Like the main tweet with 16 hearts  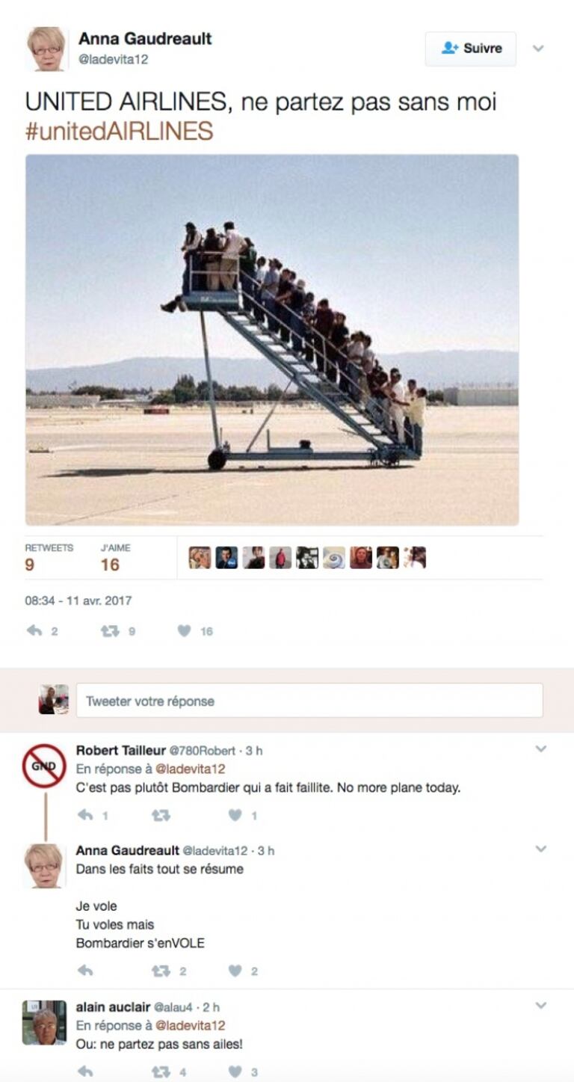[185, 631]
